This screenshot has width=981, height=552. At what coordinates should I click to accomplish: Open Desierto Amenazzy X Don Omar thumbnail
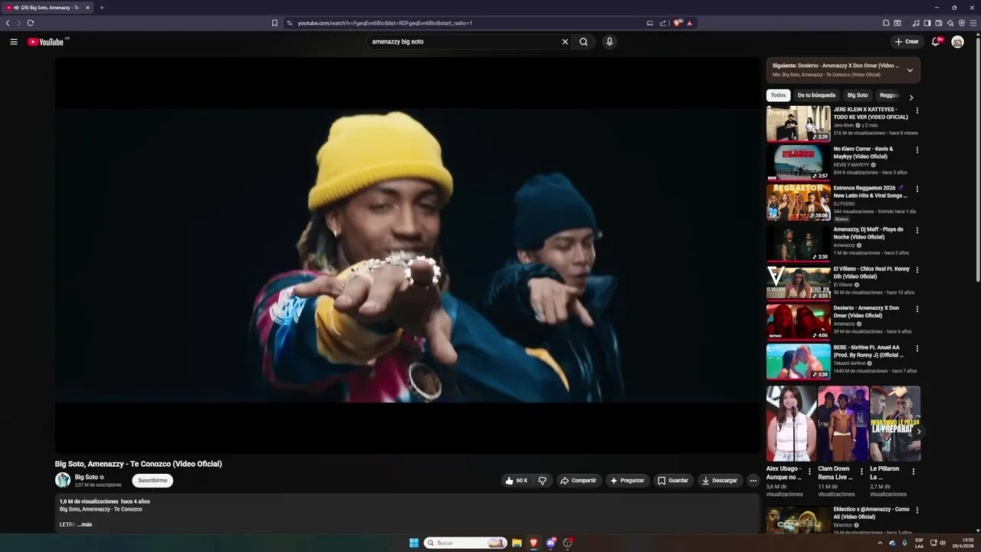798,322
